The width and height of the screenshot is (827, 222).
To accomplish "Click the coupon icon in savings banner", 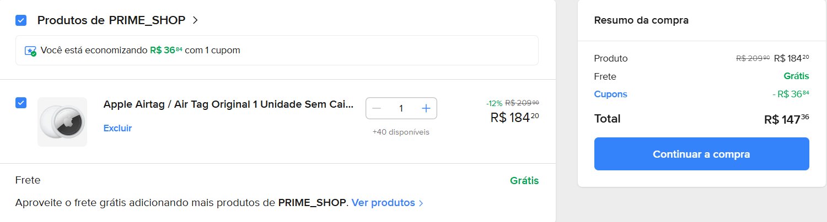I will click(x=31, y=51).
